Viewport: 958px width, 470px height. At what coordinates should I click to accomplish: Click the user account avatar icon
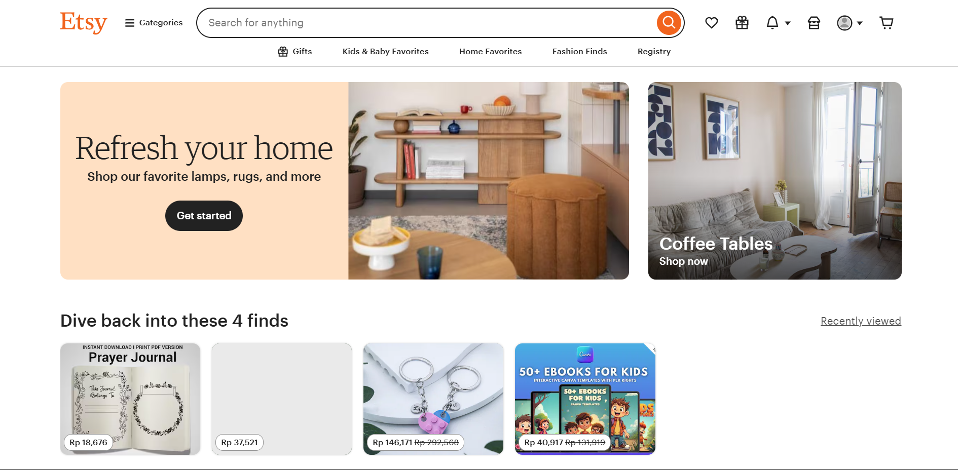844,23
